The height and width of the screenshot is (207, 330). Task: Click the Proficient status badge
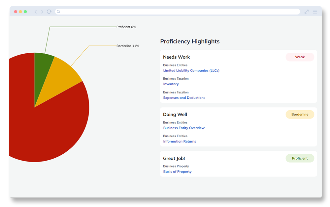pyautogui.click(x=300, y=158)
